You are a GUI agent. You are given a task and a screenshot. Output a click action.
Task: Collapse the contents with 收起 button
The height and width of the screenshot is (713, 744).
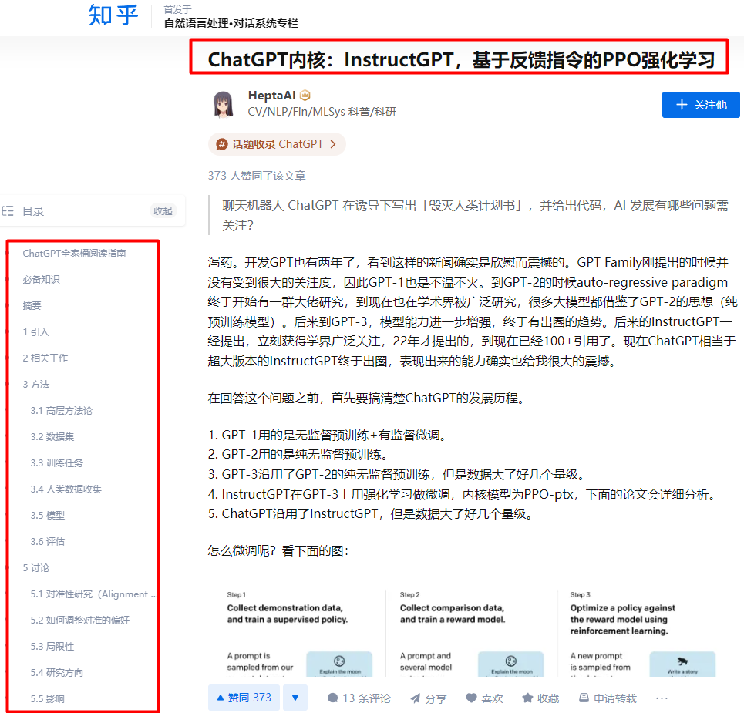point(163,211)
